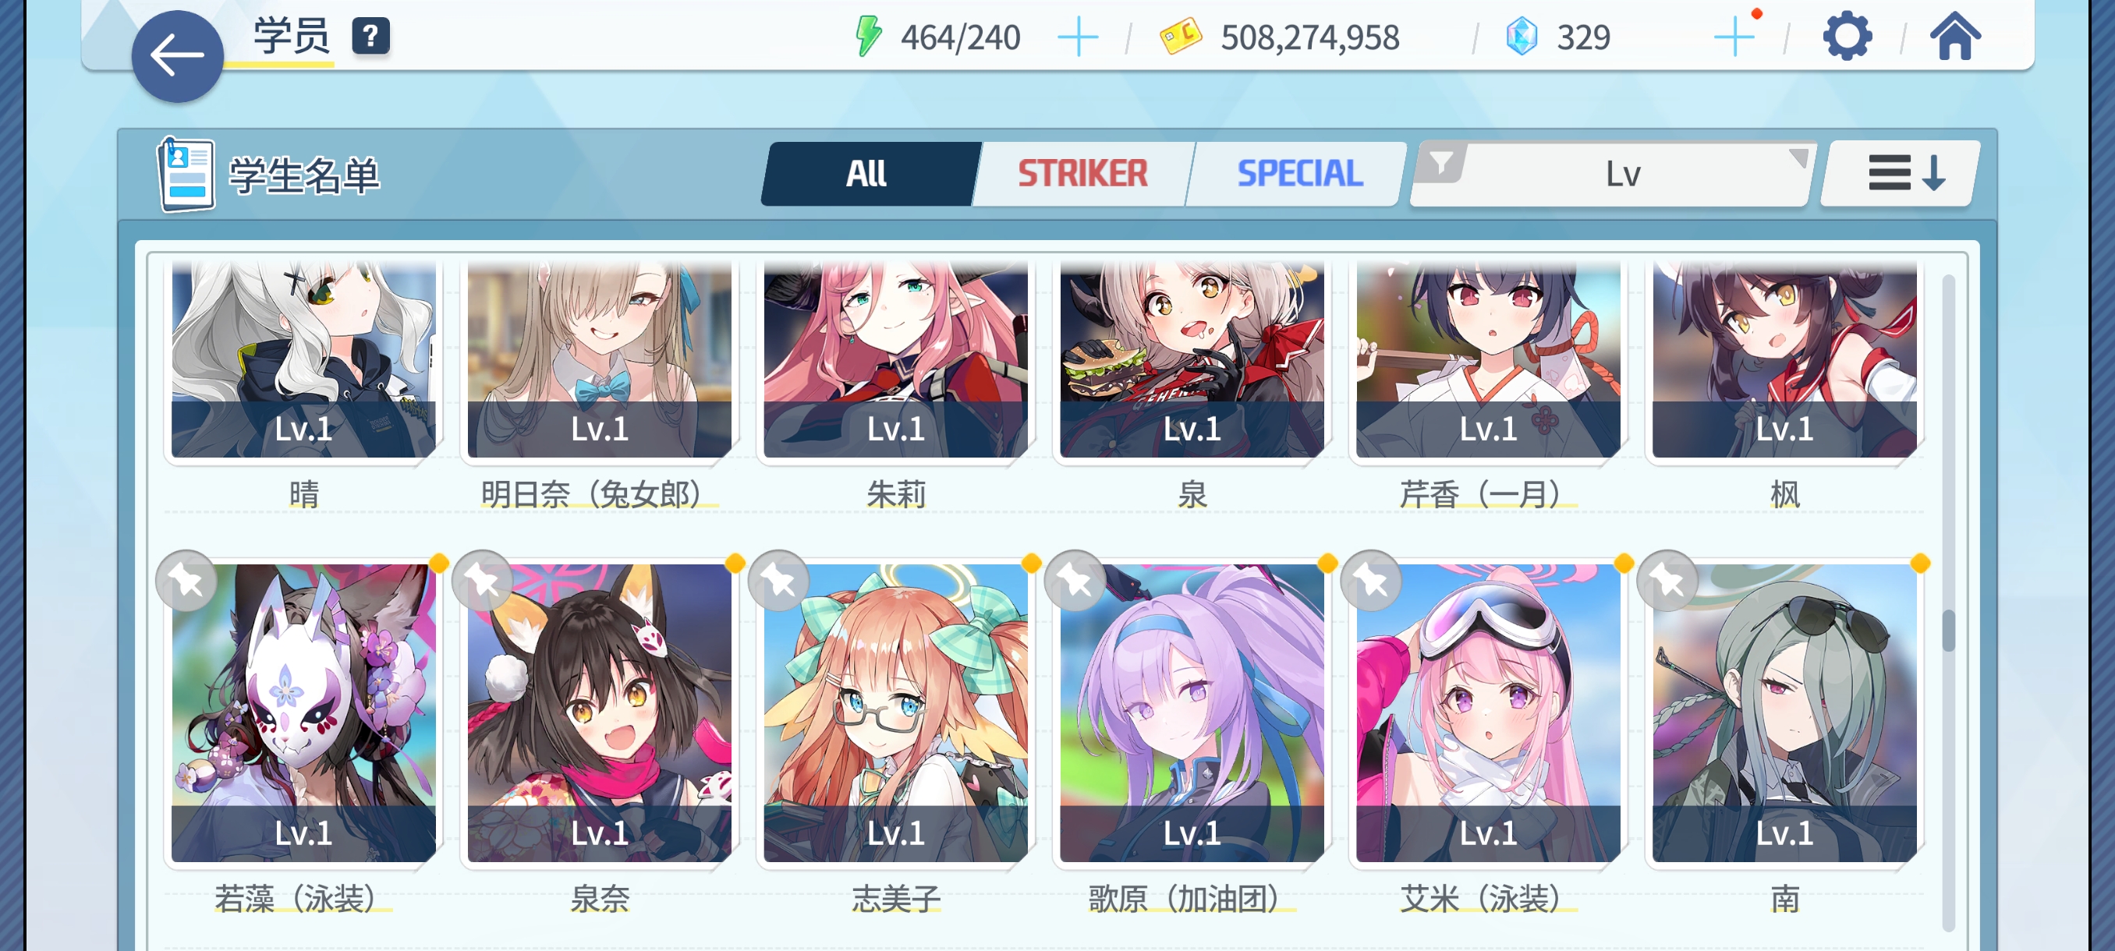Open help question mark next to 学员
This screenshot has height=951, width=2115.
pyautogui.click(x=371, y=36)
